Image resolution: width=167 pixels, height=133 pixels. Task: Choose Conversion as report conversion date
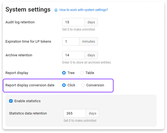point(83,85)
